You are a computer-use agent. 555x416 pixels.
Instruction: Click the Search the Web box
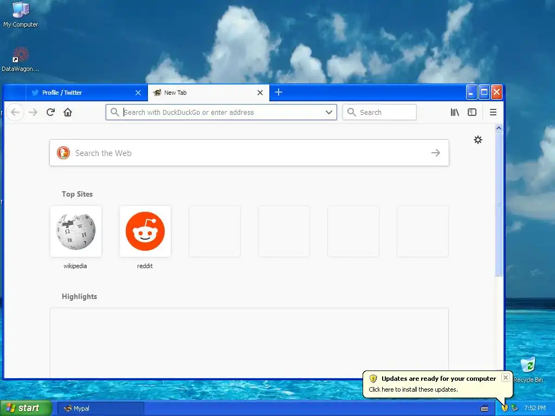249,153
